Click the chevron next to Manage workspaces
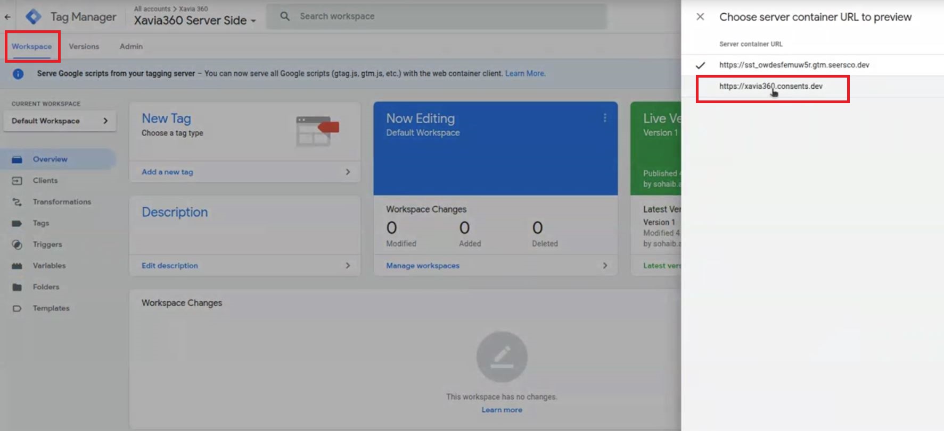The height and width of the screenshot is (431, 944). (605, 266)
